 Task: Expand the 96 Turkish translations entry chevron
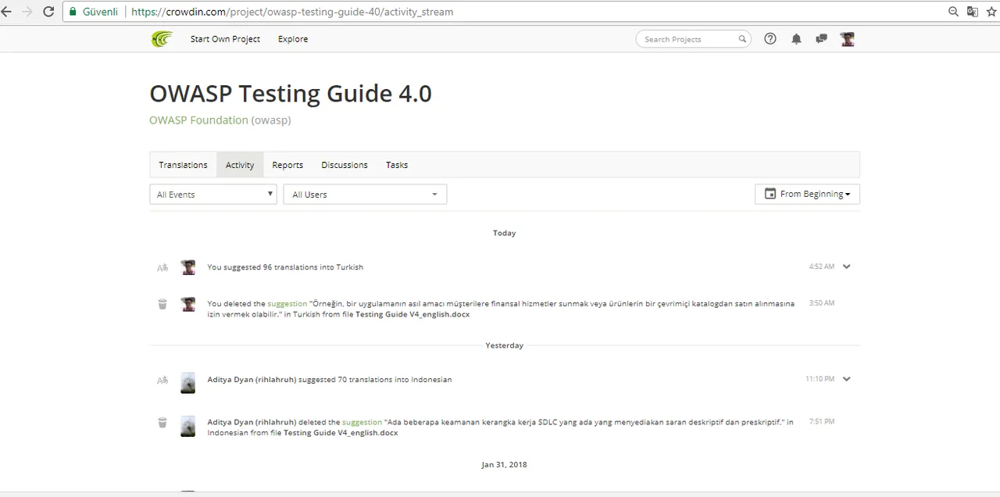pyautogui.click(x=846, y=266)
